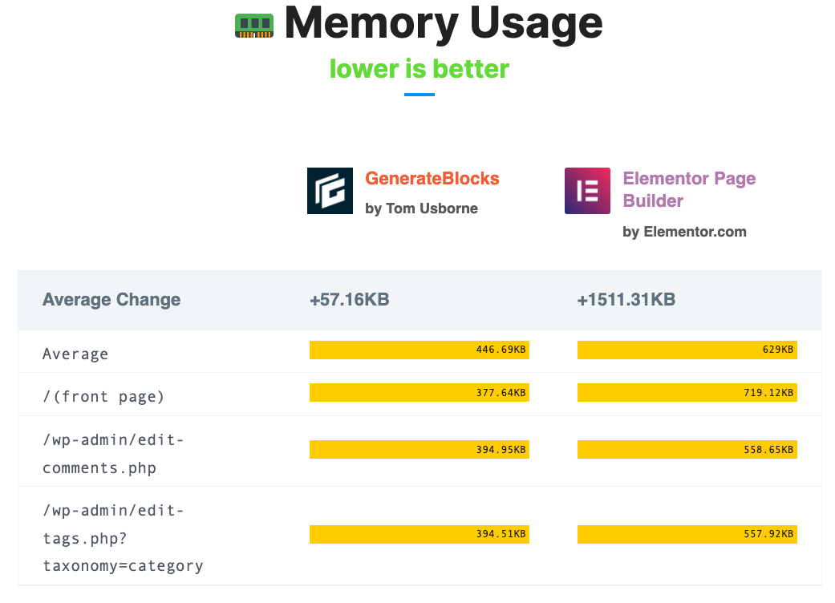Click the 557.92KB edit-tags bar
835x603 pixels.
coord(687,534)
